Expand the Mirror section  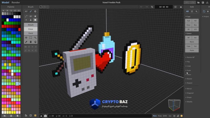[189, 89]
